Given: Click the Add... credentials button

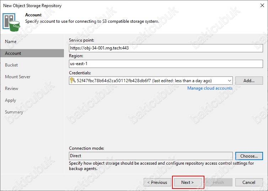Looking at the screenshot, I should (x=249, y=80).
